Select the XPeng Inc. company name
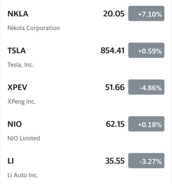The height and width of the screenshot is (184, 172). pos(21,102)
